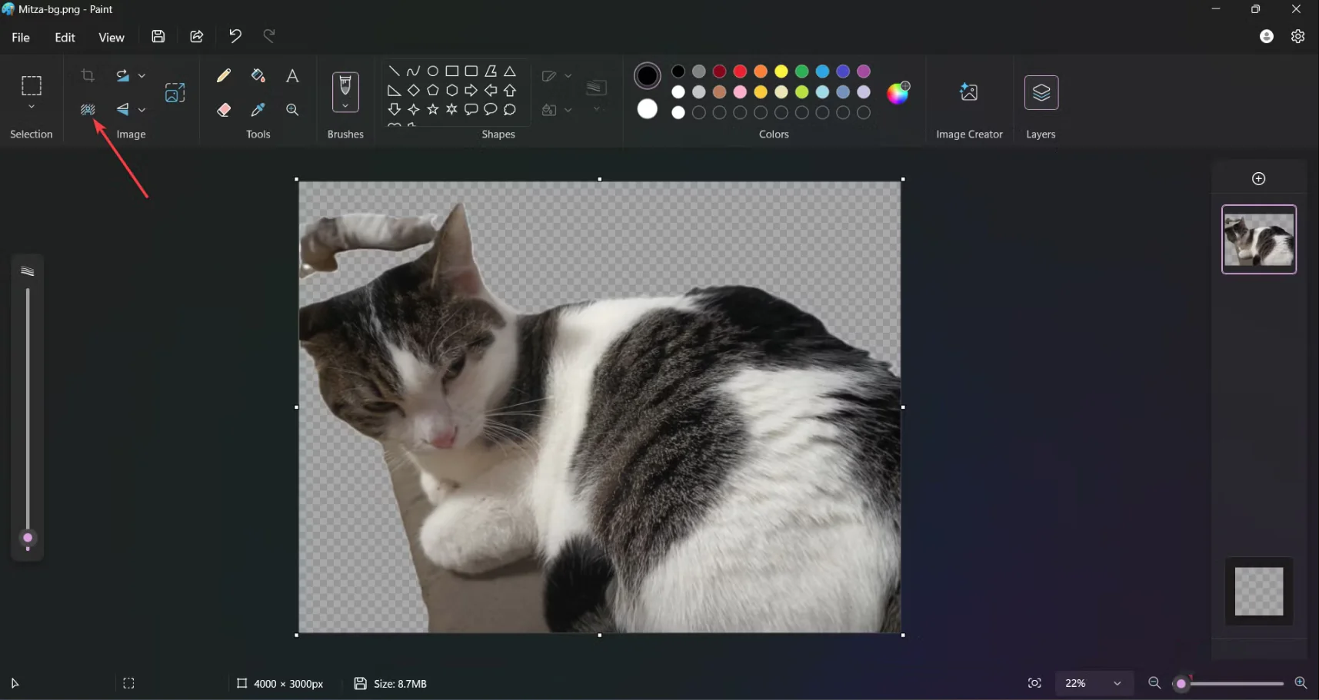Viewport: 1319px width, 700px height.
Task: Select the primary black color circle
Action: pos(648,75)
